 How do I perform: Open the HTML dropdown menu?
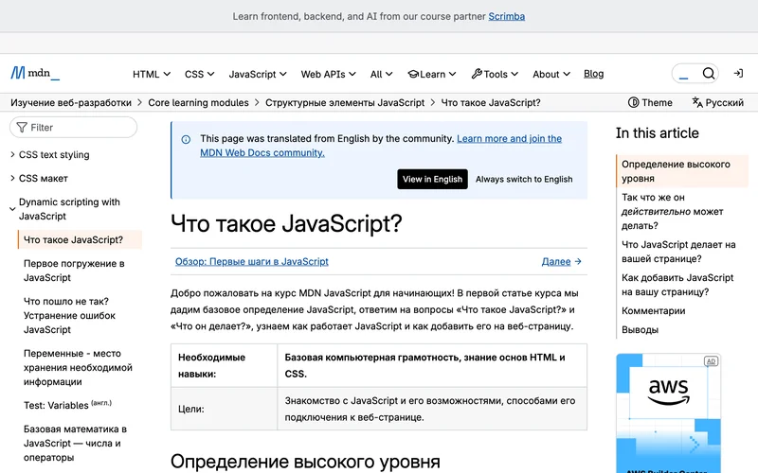pyautogui.click(x=152, y=75)
